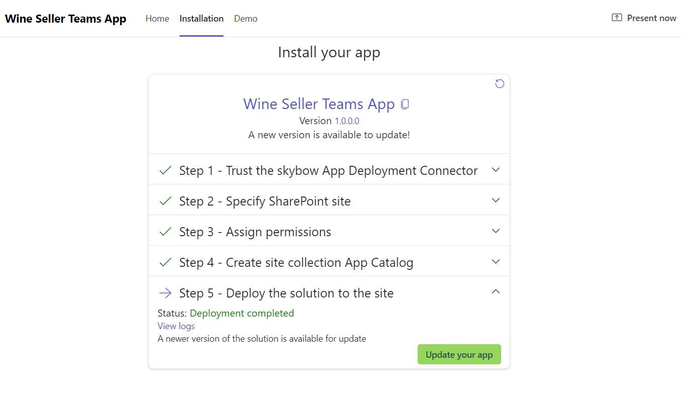Expand Step 3 Assign permissions chevron
This screenshot has width=681, height=398.
(496, 231)
